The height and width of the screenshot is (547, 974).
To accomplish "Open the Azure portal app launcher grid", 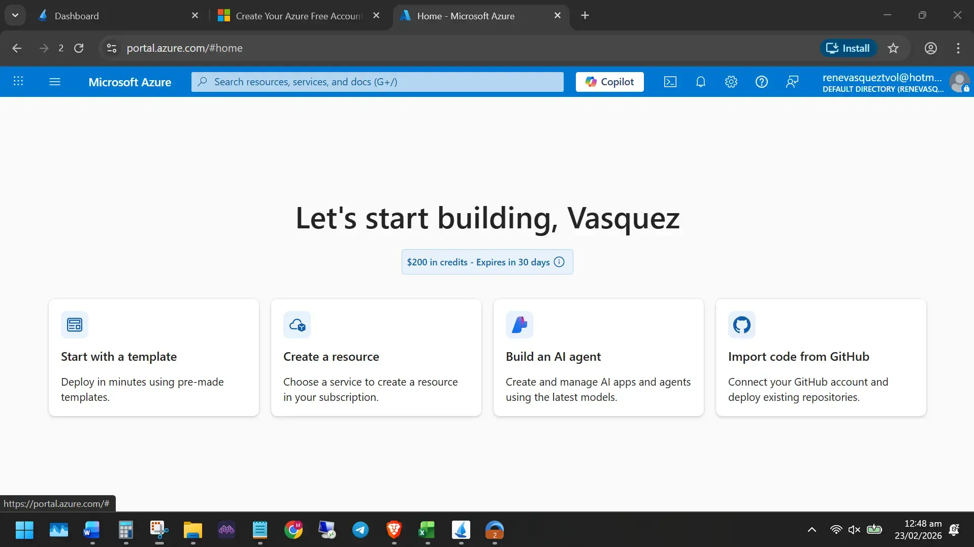I will click(18, 81).
